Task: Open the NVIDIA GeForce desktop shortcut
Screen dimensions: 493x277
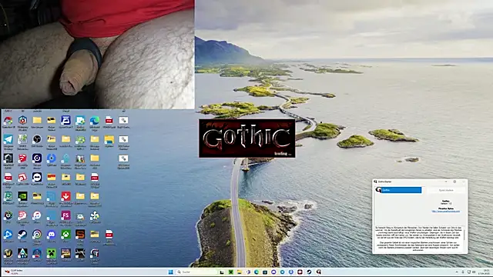Action: [x=22, y=196]
